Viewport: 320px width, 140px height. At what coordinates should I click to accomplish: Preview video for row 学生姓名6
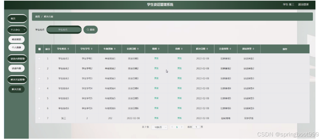[156, 108]
